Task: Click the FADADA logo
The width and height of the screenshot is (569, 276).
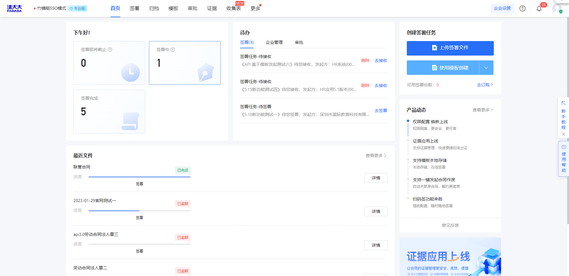Action: point(14,8)
